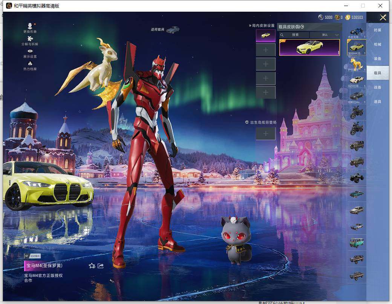Switch to the 战备 tab
This screenshot has width=392, height=304.
(378, 87)
